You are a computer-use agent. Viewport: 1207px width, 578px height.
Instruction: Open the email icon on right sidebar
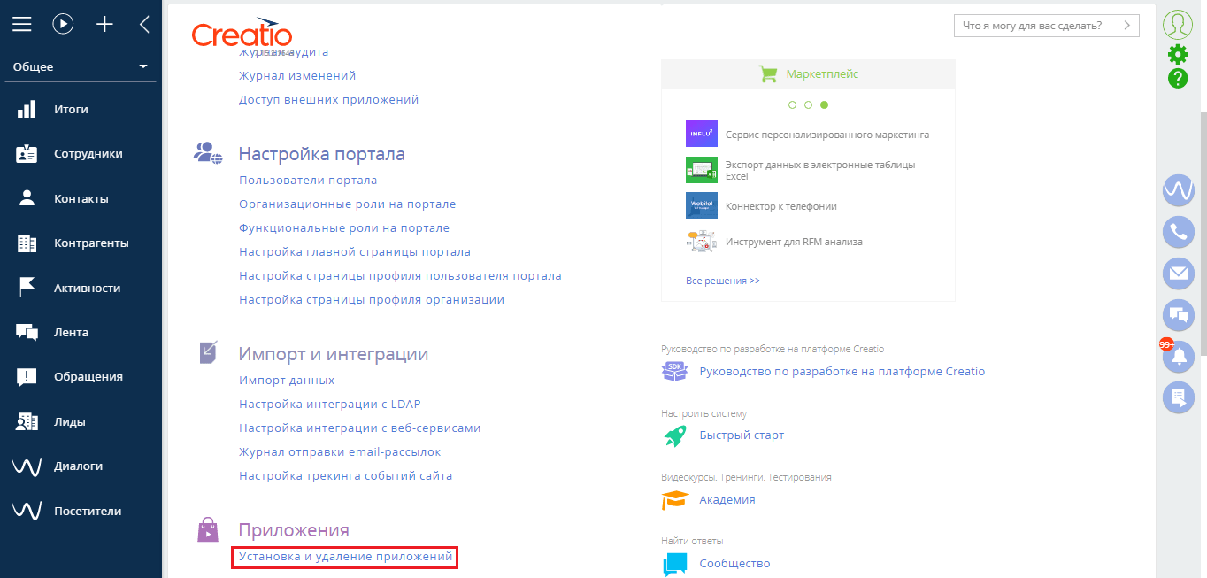(1178, 274)
